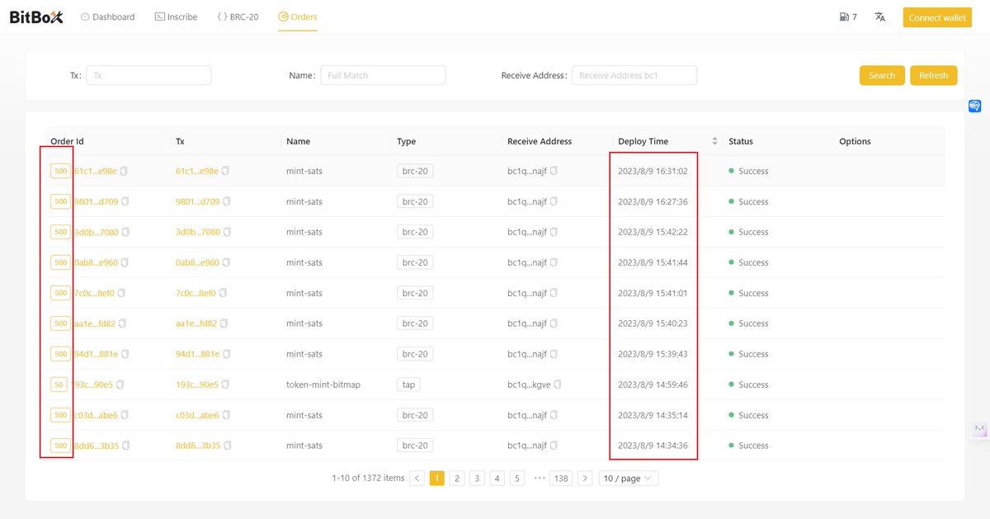The image size is (990, 519).
Task: Go to previous page arrow
Action: point(417,479)
